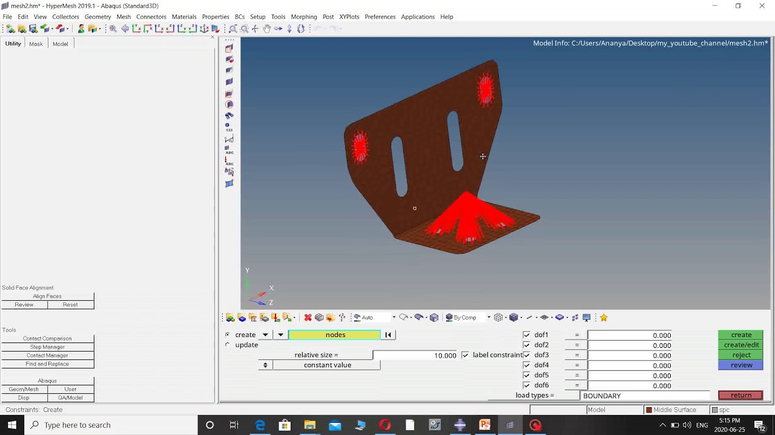This screenshot has width=775, height=435.
Task: Toggle the constant value switch arrows
Action: click(265, 365)
